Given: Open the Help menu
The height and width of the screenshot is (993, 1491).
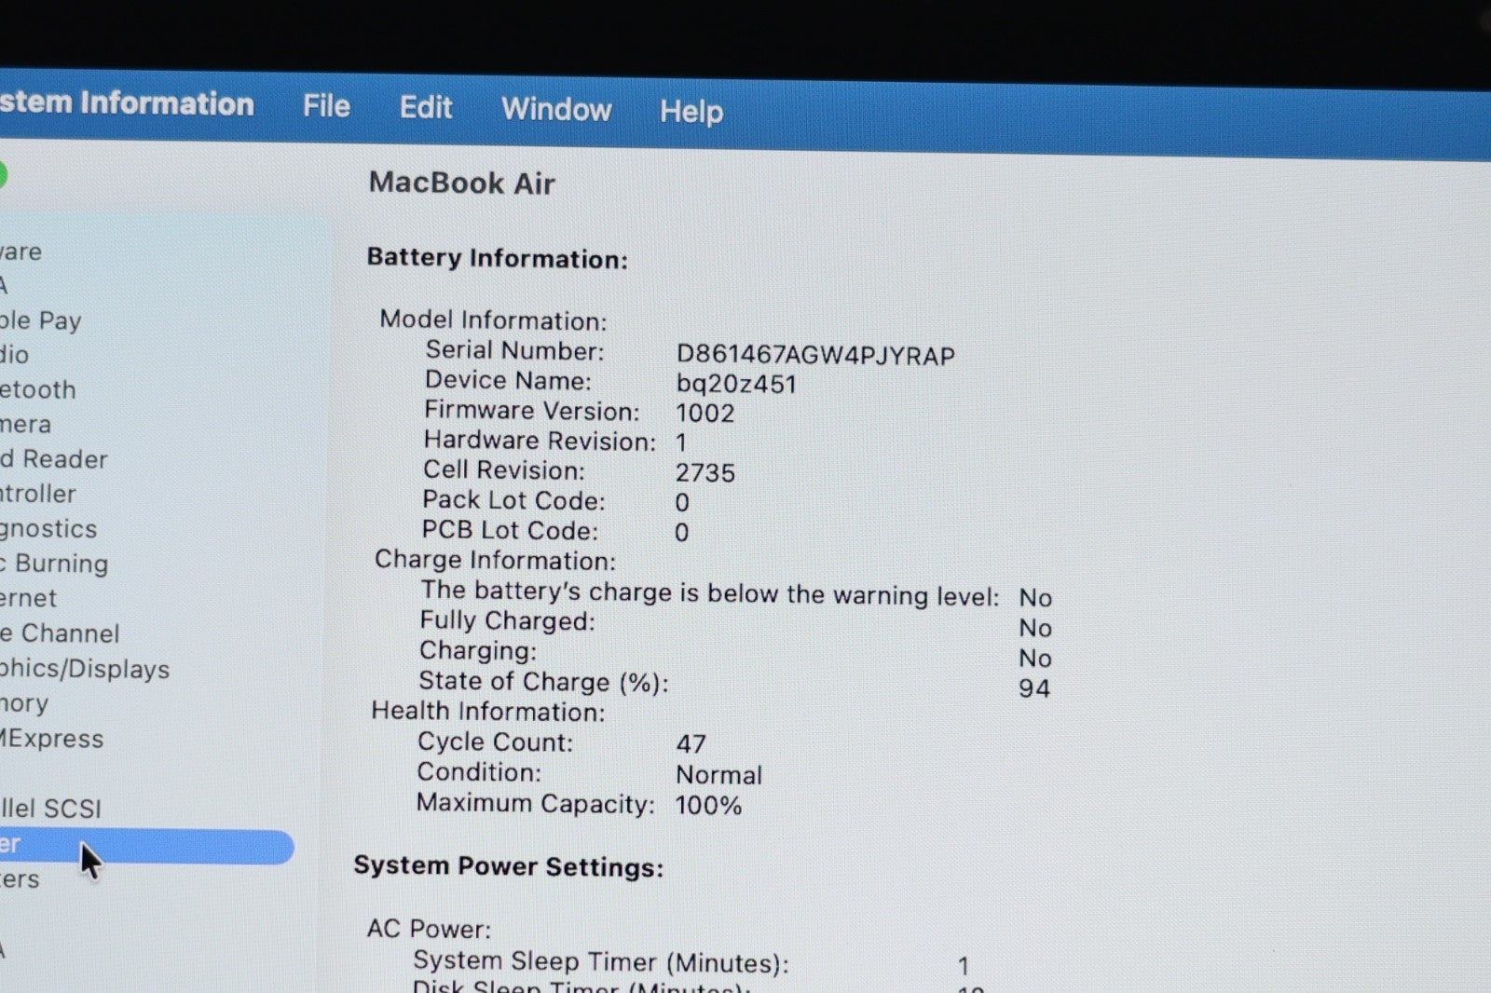Looking at the screenshot, I should click(x=691, y=112).
